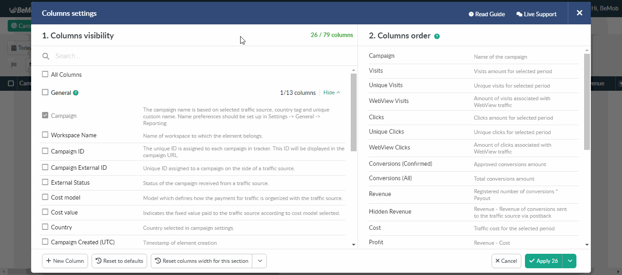Select Cost row in columns order
This screenshot has width=622, height=275.
tap(473, 228)
